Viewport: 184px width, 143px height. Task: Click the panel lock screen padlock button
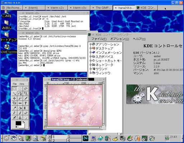[50, 140]
